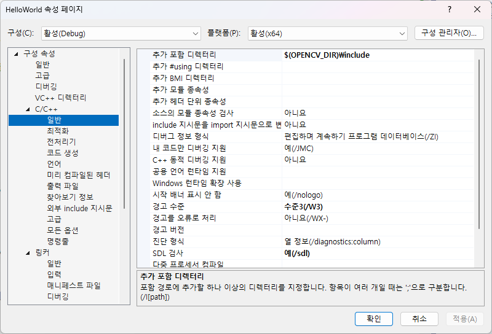Select 입력 under the 링커 node
The height and width of the screenshot is (334, 492).
click(x=54, y=275)
